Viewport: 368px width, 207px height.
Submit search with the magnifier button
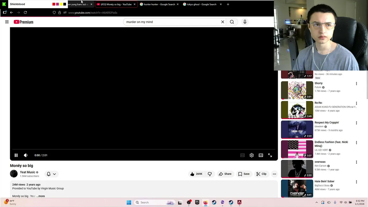point(232,22)
